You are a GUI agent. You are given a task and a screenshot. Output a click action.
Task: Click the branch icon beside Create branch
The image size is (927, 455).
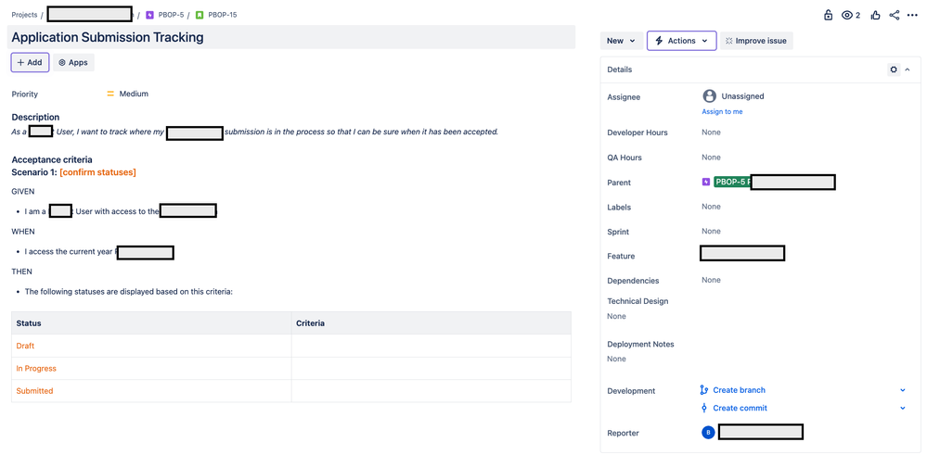coord(704,390)
